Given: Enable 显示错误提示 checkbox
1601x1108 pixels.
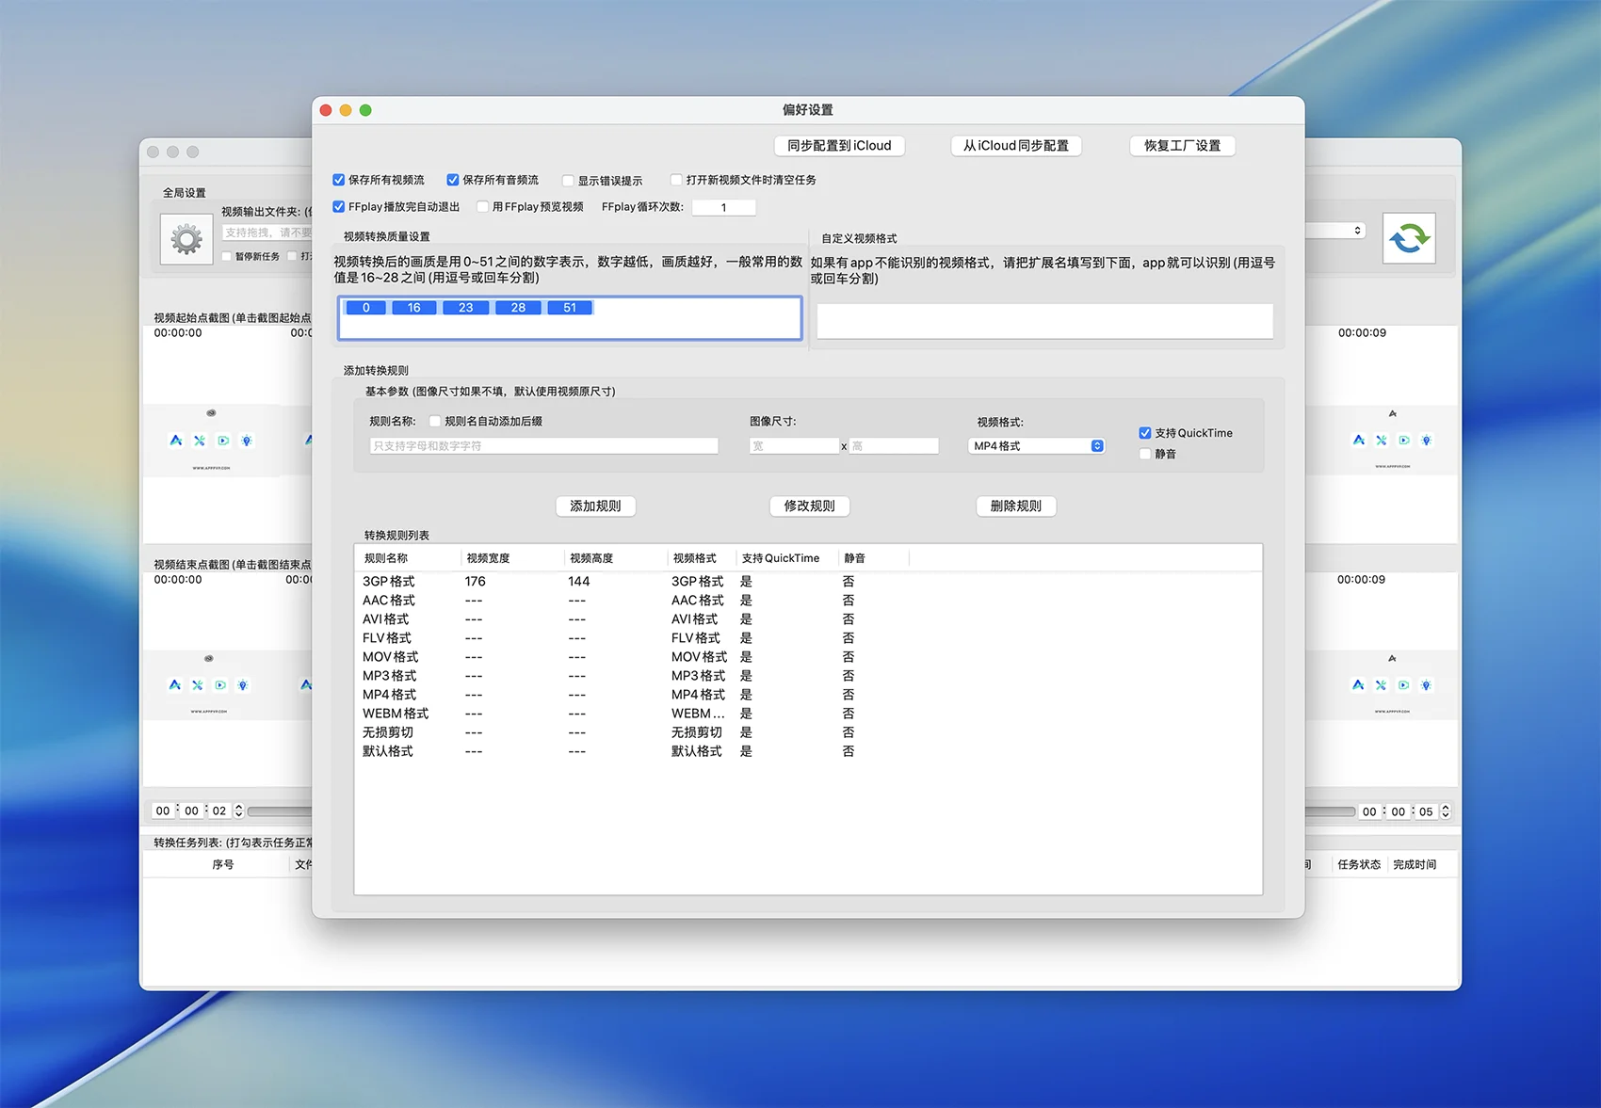Looking at the screenshot, I should [568, 181].
